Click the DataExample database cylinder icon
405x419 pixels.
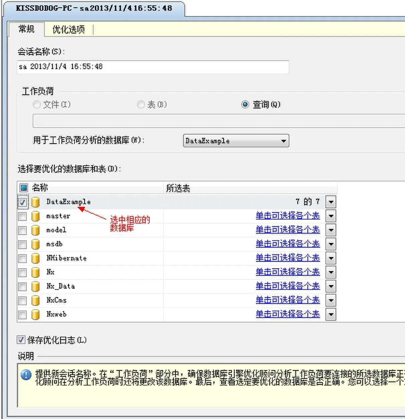point(35,202)
